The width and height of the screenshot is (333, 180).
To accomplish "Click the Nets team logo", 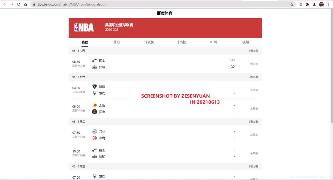I will pos(95,87).
